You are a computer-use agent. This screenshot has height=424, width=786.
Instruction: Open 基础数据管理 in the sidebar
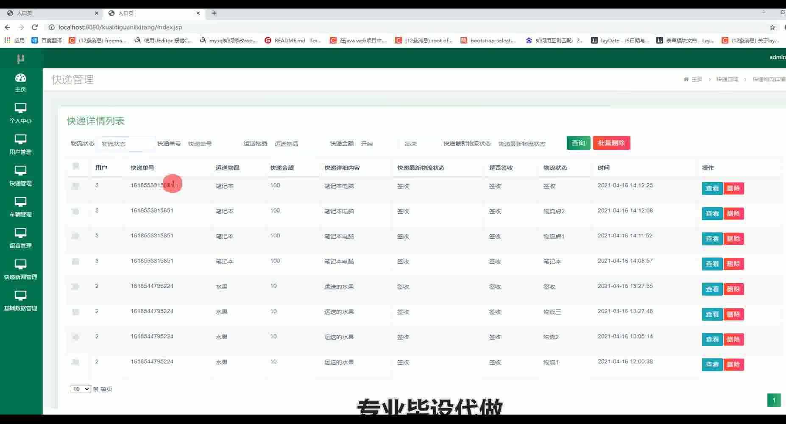pyautogui.click(x=20, y=301)
